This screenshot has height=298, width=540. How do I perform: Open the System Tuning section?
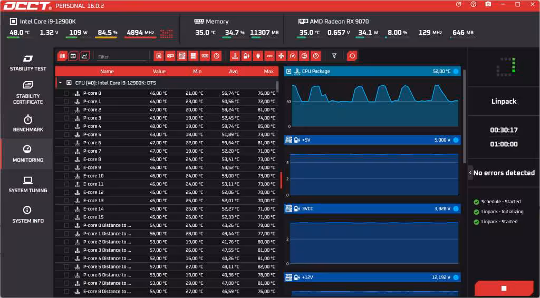click(27, 185)
